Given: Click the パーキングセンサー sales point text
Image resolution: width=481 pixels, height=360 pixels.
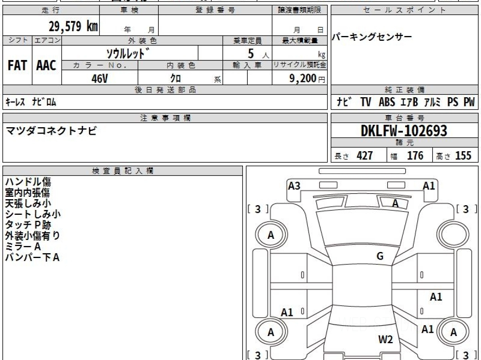Looking at the screenshot, I should 372,37.
